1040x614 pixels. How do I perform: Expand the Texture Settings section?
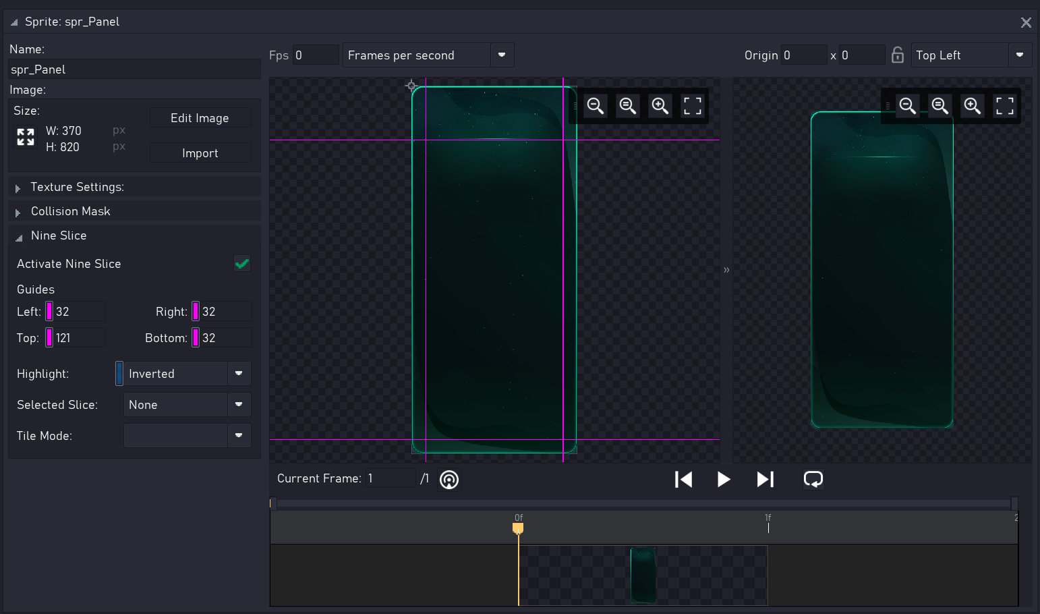(18, 188)
